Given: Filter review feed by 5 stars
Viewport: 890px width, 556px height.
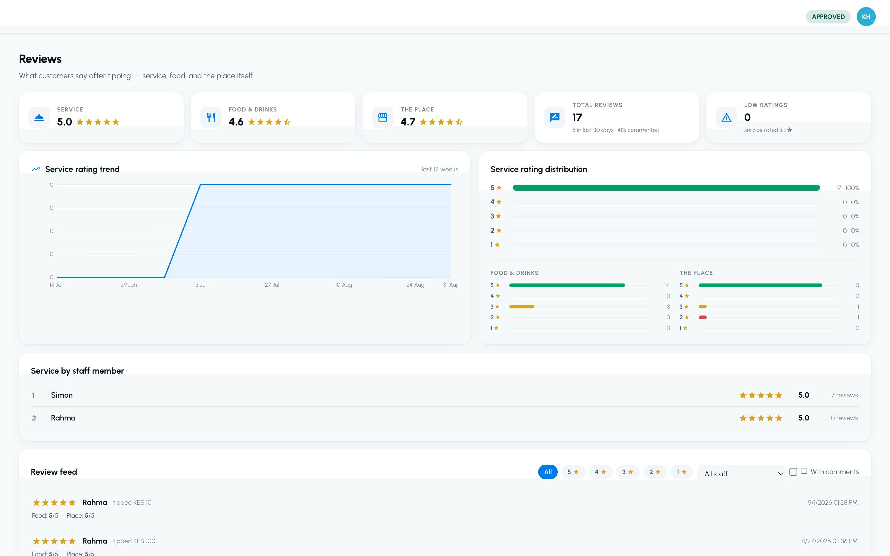Looking at the screenshot, I should point(573,472).
